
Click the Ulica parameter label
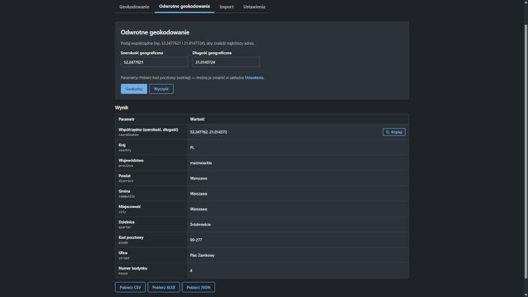pyautogui.click(x=123, y=253)
